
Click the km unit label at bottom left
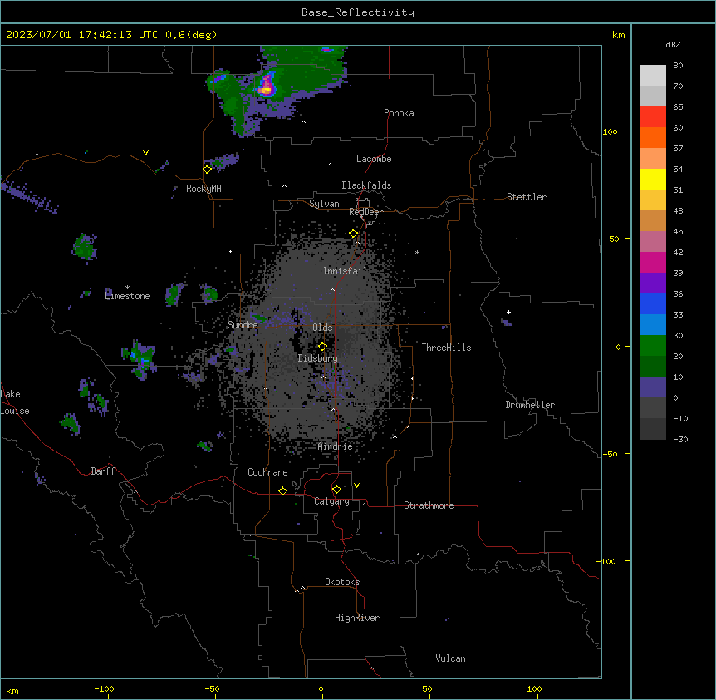12,690
